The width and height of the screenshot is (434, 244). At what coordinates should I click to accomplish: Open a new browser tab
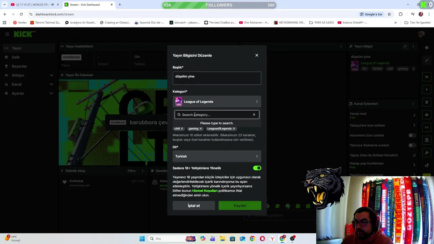click(120, 5)
